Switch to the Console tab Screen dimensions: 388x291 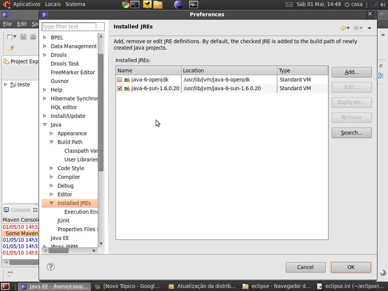tap(20, 210)
